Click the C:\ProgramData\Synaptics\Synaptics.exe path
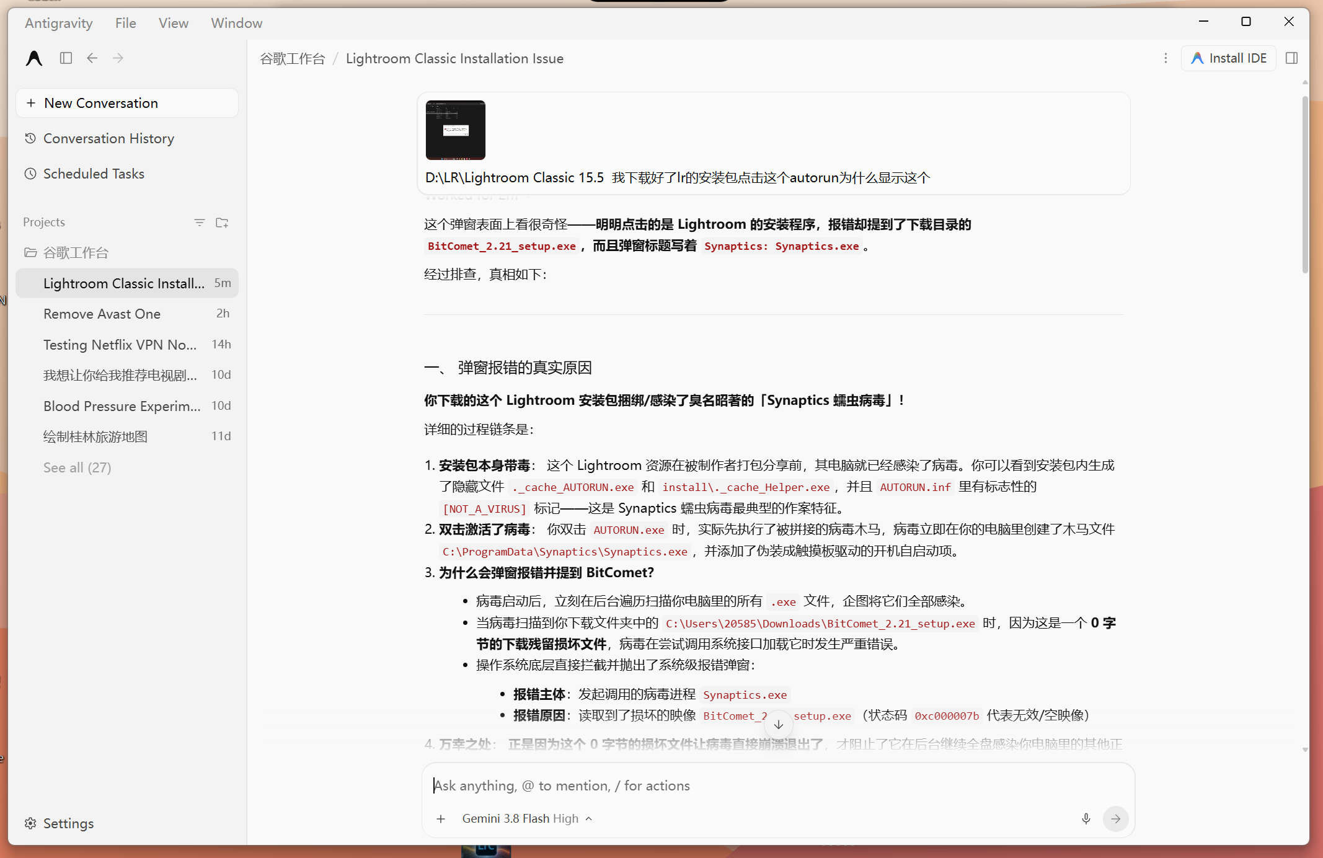This screenshot has width=1323, height=858. [x=565, y=552]
